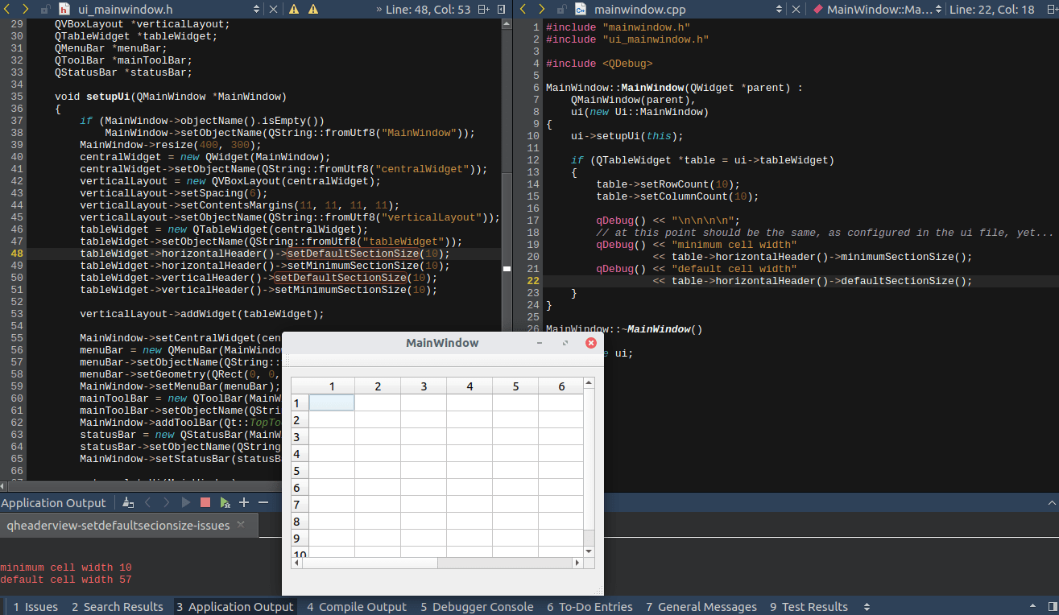1059x615 pixels.
Task: Click column header 6 in MainWindow table
Action: pos(561,386)
